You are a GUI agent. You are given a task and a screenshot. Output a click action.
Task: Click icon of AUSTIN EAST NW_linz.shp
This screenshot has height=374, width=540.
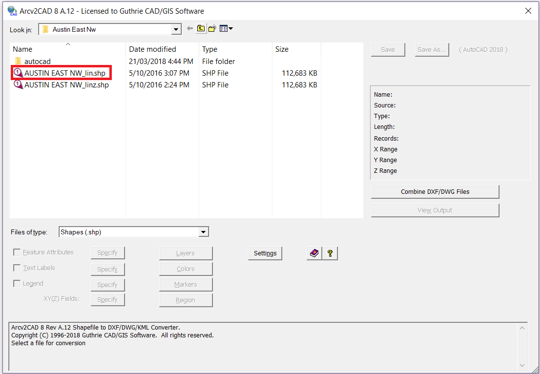tap(18, 85)
